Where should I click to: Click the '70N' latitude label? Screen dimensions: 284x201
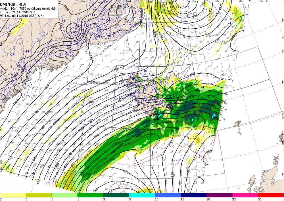click(x=261, y=1)
